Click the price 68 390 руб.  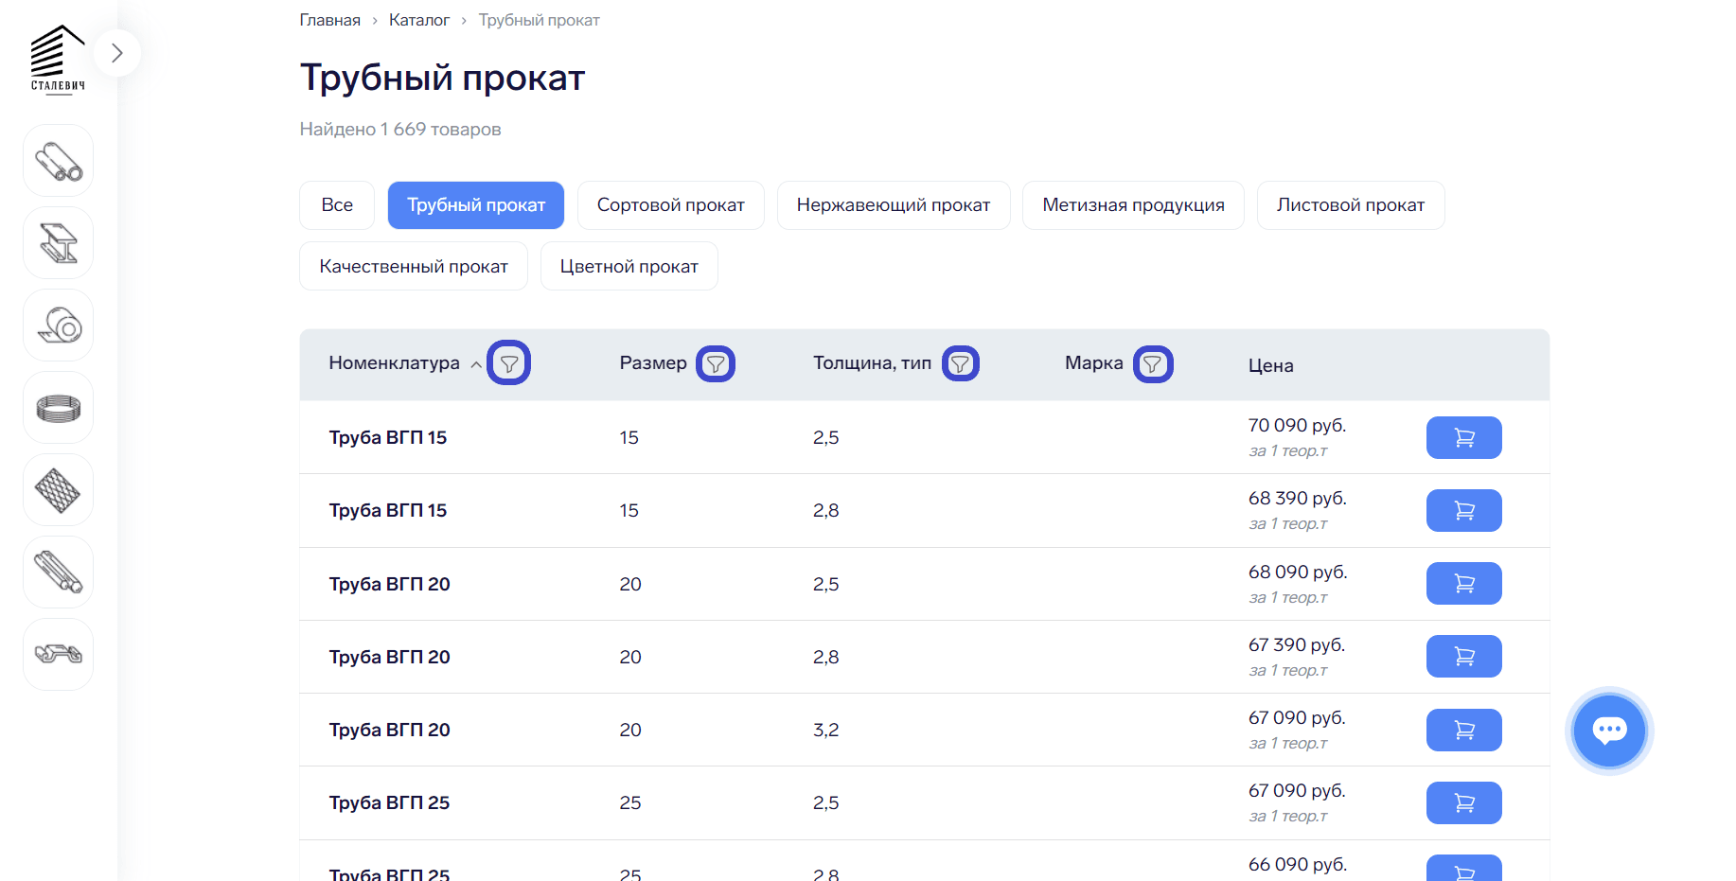[x=1297, y=499]
